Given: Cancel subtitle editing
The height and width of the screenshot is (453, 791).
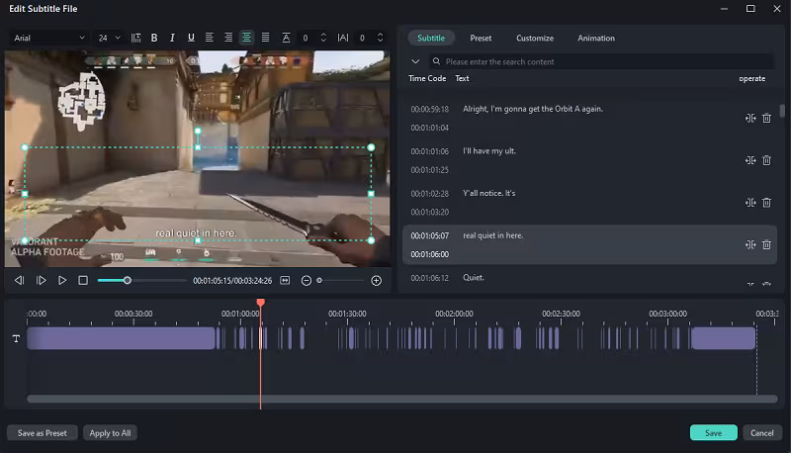Looking at the screenshot, I should [x=761, y=433].
